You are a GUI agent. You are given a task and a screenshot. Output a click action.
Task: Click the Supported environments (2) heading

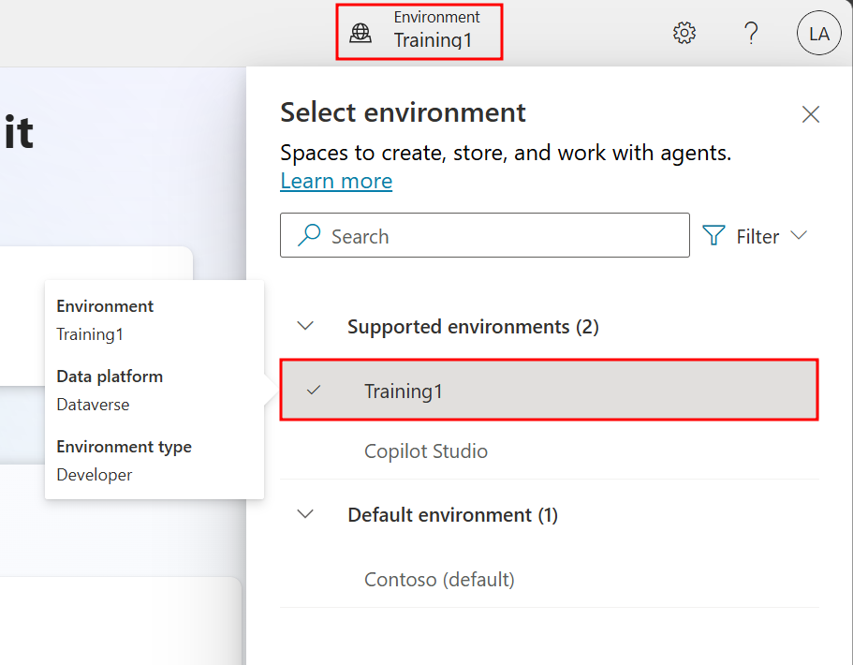click(473, 327)
